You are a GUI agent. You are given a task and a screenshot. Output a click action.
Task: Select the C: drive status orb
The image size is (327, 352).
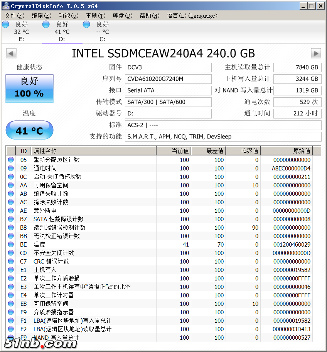pyautogui.click(x=86, y=24)
